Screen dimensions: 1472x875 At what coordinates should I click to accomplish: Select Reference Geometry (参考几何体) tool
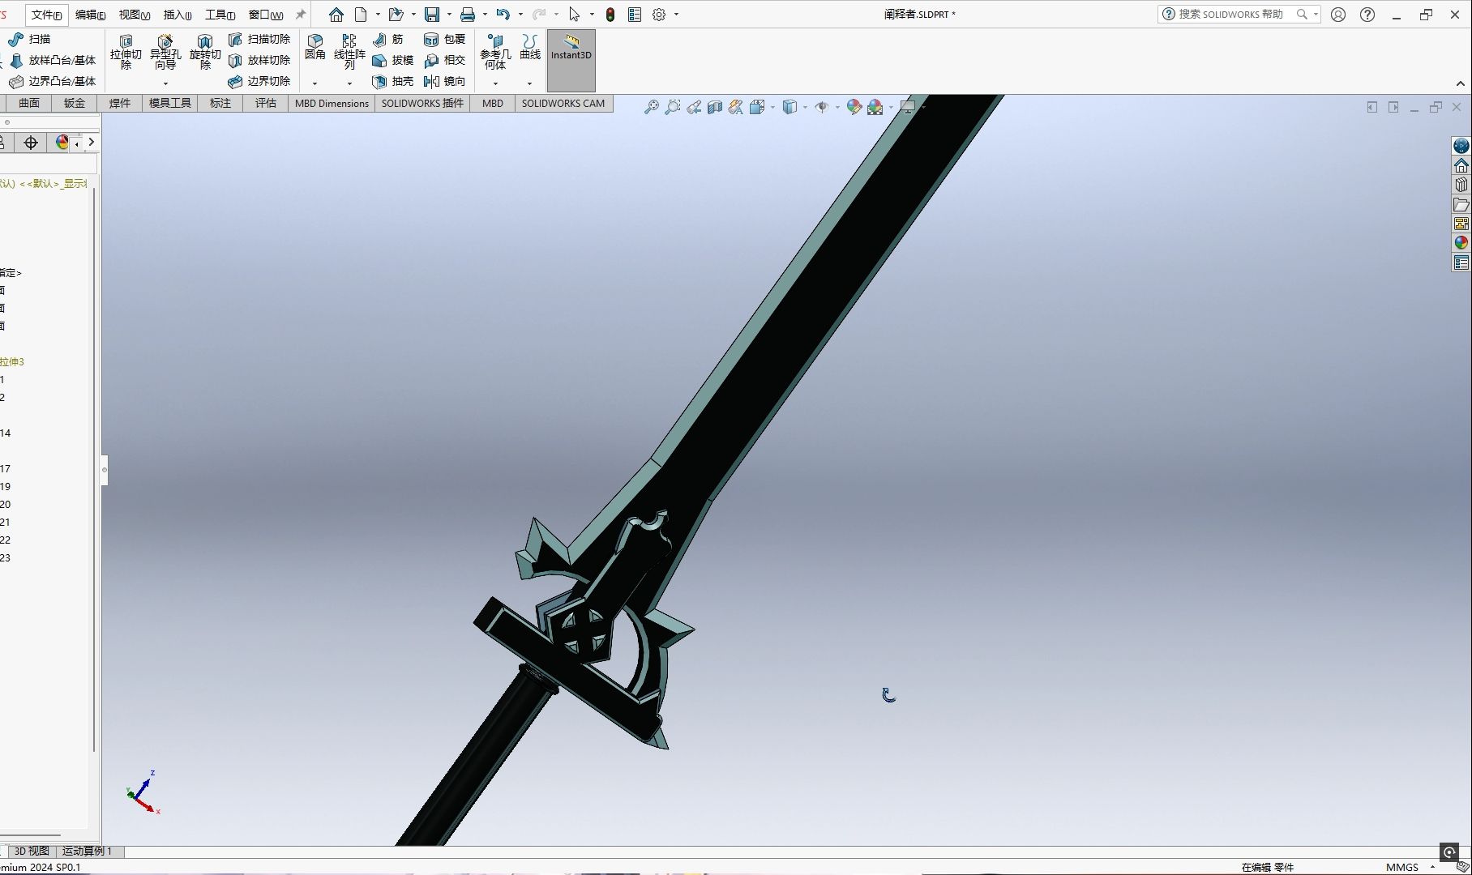[x=495, y=52]
